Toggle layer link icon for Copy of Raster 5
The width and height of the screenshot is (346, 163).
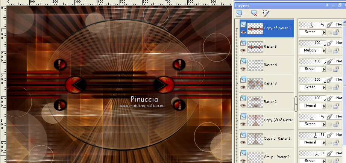329,24
